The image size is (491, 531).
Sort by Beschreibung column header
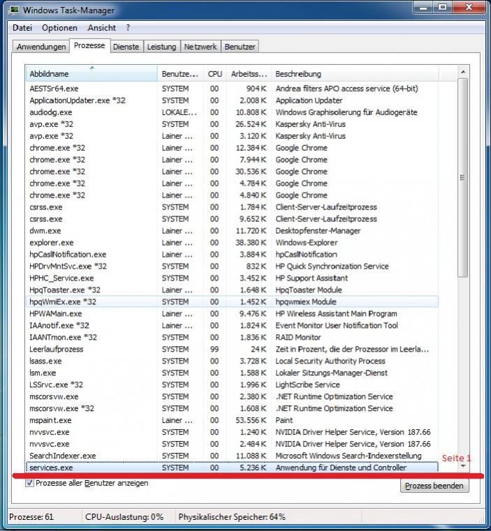(355, 73)
